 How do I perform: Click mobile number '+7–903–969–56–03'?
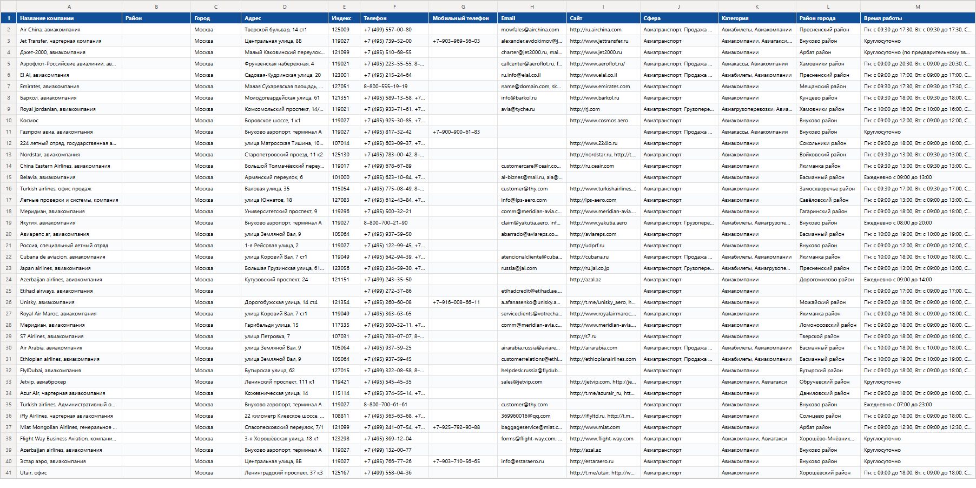coord(463,41)
